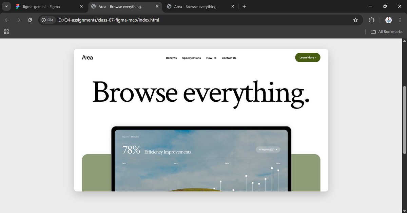This screenshot has height=213, width=407.
Task: Reload the current page
Action: coord(30,20)
